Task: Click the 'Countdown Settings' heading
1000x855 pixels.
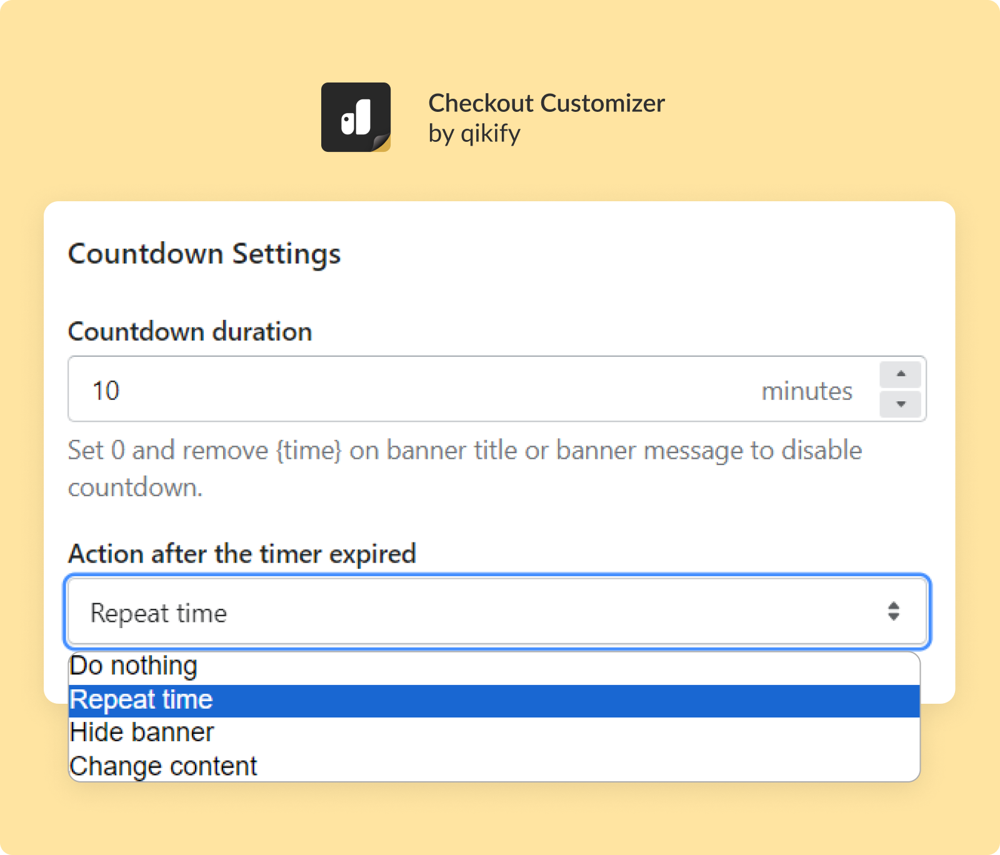Action: pyautogui.click(x=204, y=254)
